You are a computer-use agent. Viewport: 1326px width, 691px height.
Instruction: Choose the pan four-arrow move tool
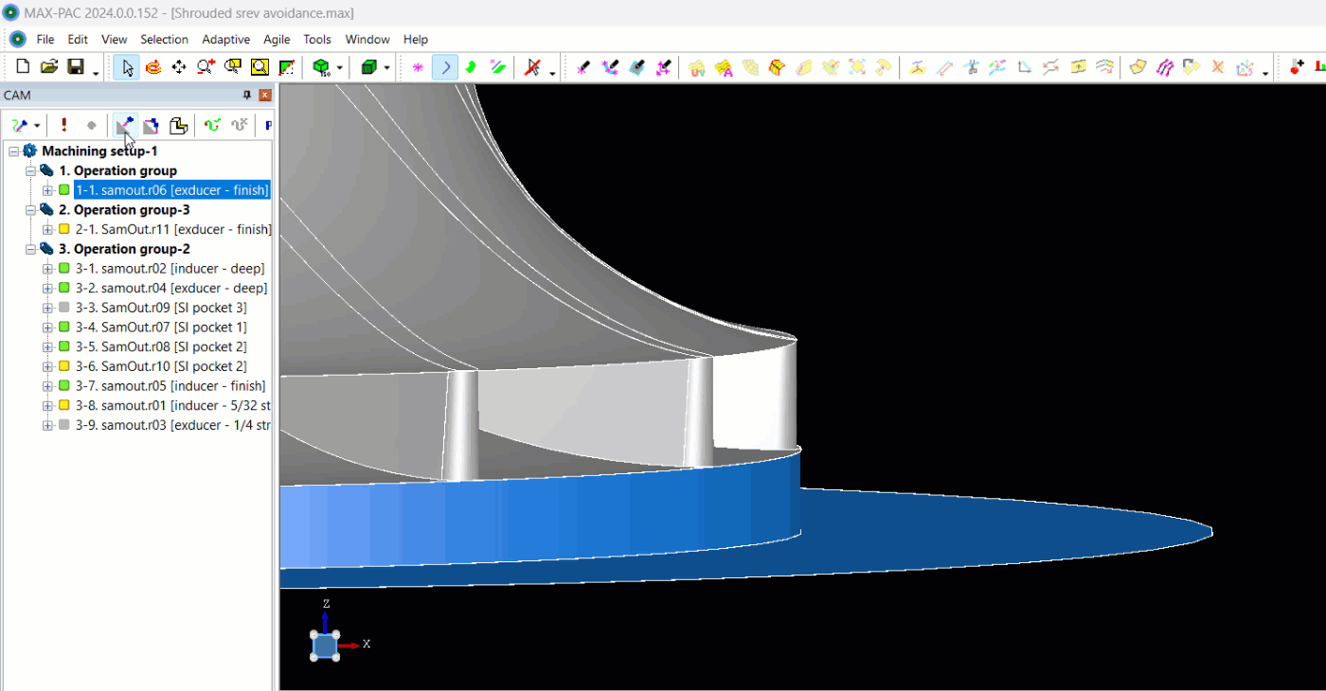(179, 67)
